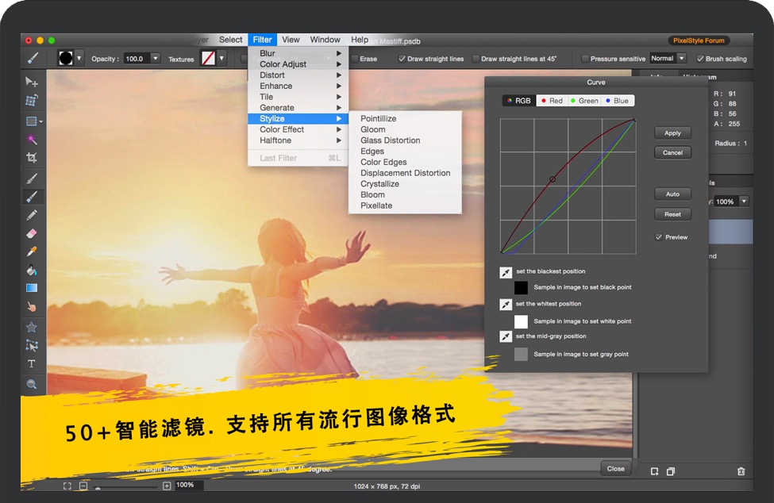Activate the Text tool
The width and height of the screenshot is (774, 503).
[32, 364]
